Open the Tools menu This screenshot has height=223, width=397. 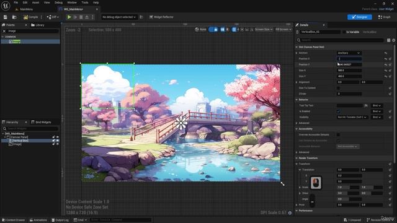point(85,2)
